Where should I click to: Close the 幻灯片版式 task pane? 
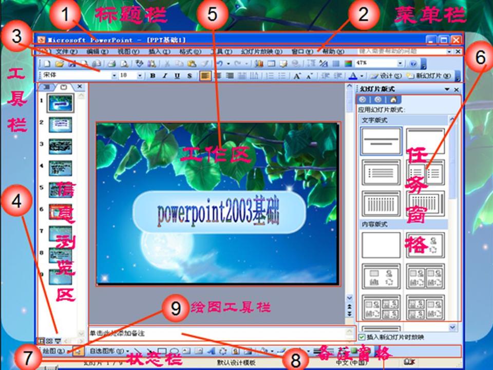[457, 89]
